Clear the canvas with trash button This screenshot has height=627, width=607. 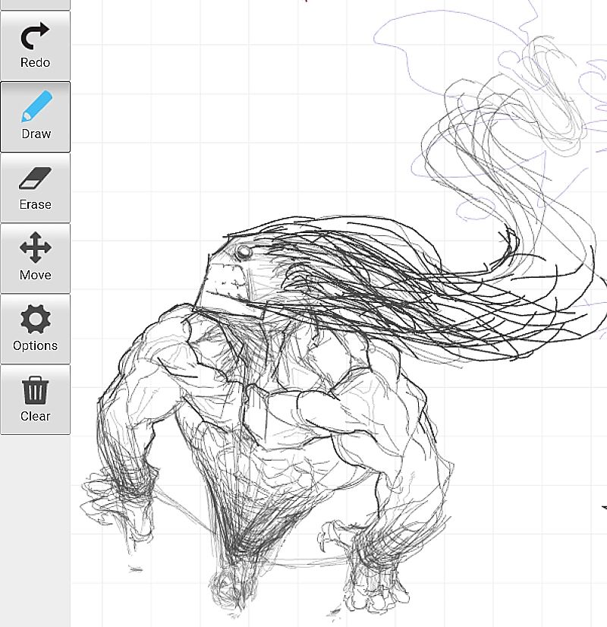pos(35,399)
